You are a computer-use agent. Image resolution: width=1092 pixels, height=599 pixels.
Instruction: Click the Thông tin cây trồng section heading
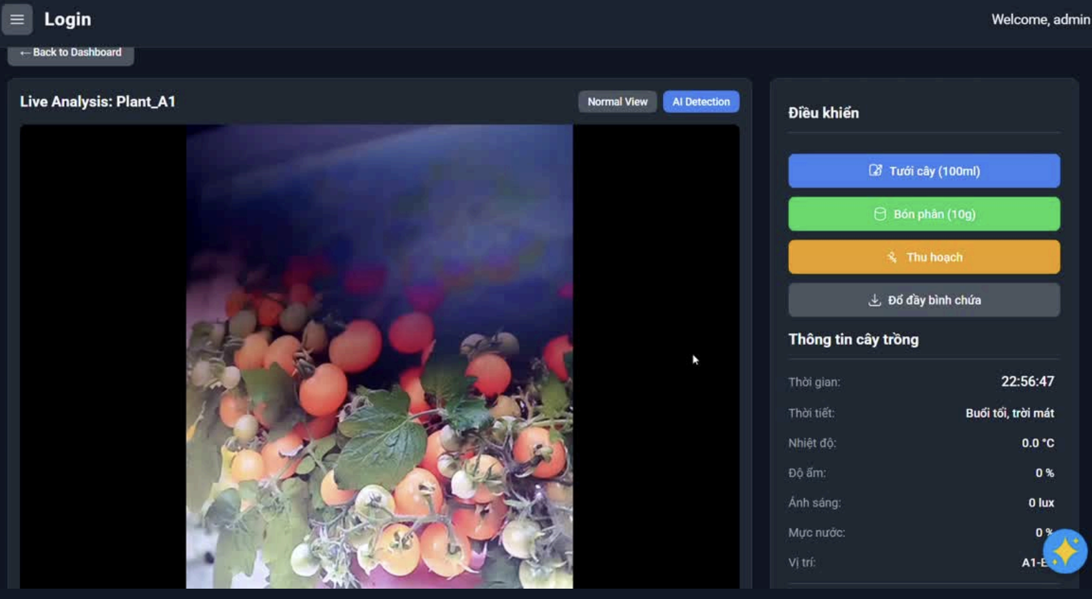853,339
